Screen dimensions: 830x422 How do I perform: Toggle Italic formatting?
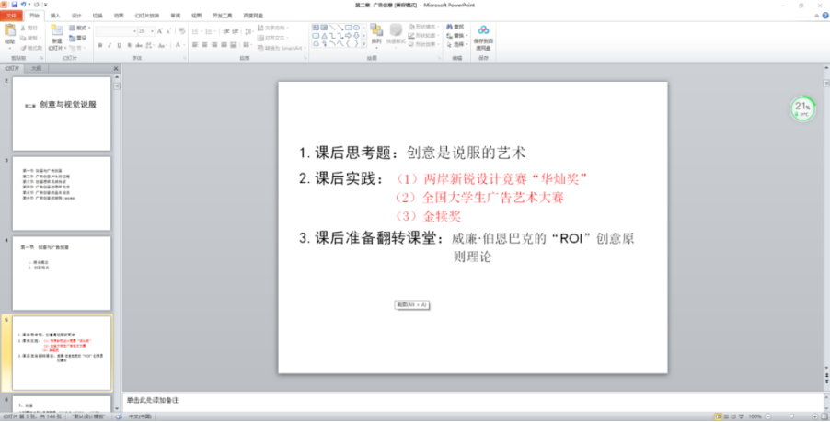click(x=110, y=45)
